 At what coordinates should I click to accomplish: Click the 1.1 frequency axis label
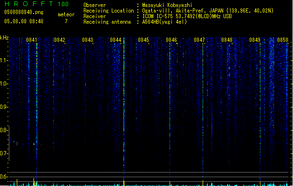click(x=4, y=60)
